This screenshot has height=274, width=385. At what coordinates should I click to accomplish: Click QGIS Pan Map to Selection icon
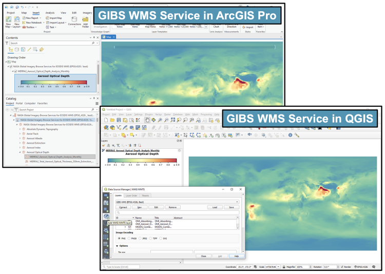pyautogui.click(x=153, y=120)
